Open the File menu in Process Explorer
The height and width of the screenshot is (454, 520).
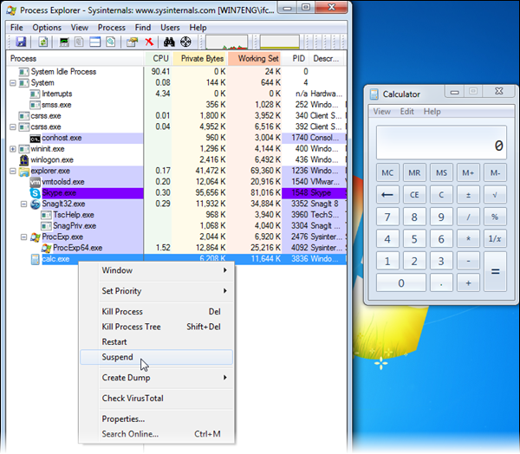pos(16,28)
